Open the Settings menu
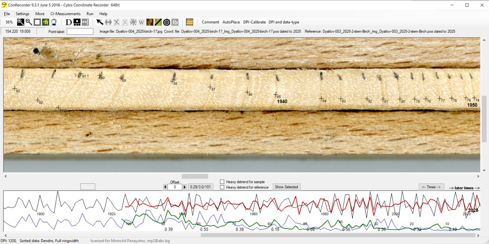489x244 pixels. [22, 14]
